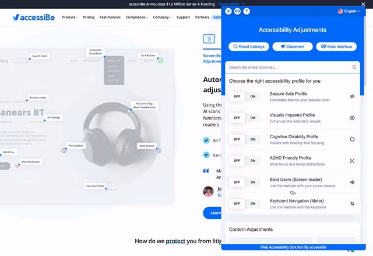
Task: Click the Accessibility Adjustments title
Action: point(293,30)
